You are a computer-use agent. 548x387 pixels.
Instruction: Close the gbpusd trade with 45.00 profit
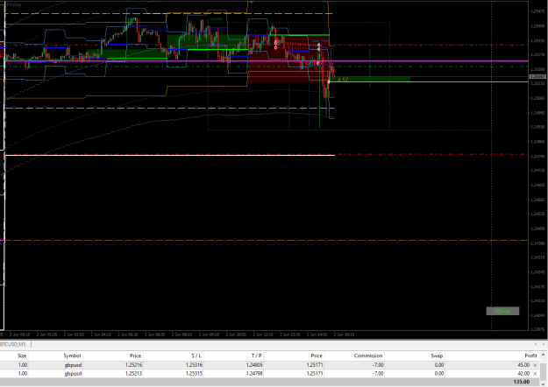pos(535,365)
